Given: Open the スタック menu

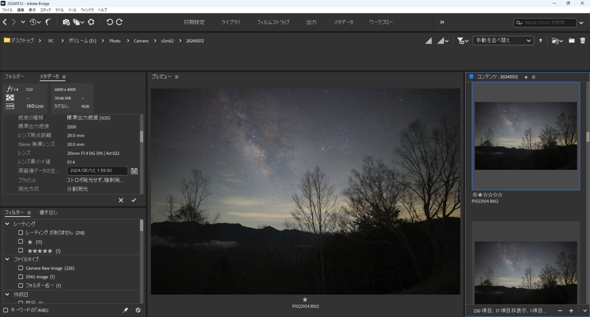Looking at the screenshot, I should (45, 10).
